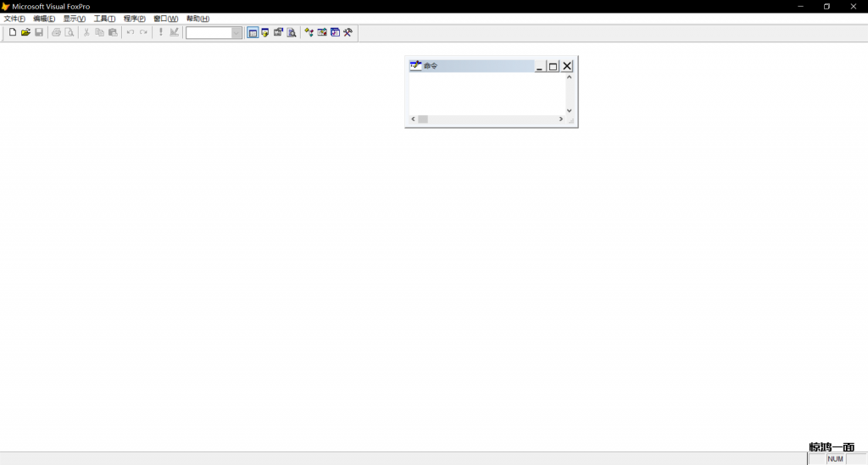868x465 pixels.
Task: Open the Object Browser toolbar icon
Action: 322,32
